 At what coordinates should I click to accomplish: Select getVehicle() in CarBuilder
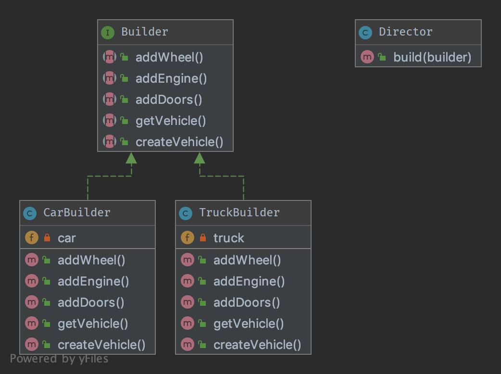[93, 324]
